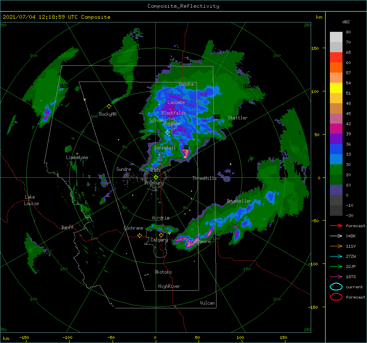Image resolution: width=367 pixels, height=343 pixels.
Task: Click the yellow diamond marker near RockyMH
Action: 109,106
